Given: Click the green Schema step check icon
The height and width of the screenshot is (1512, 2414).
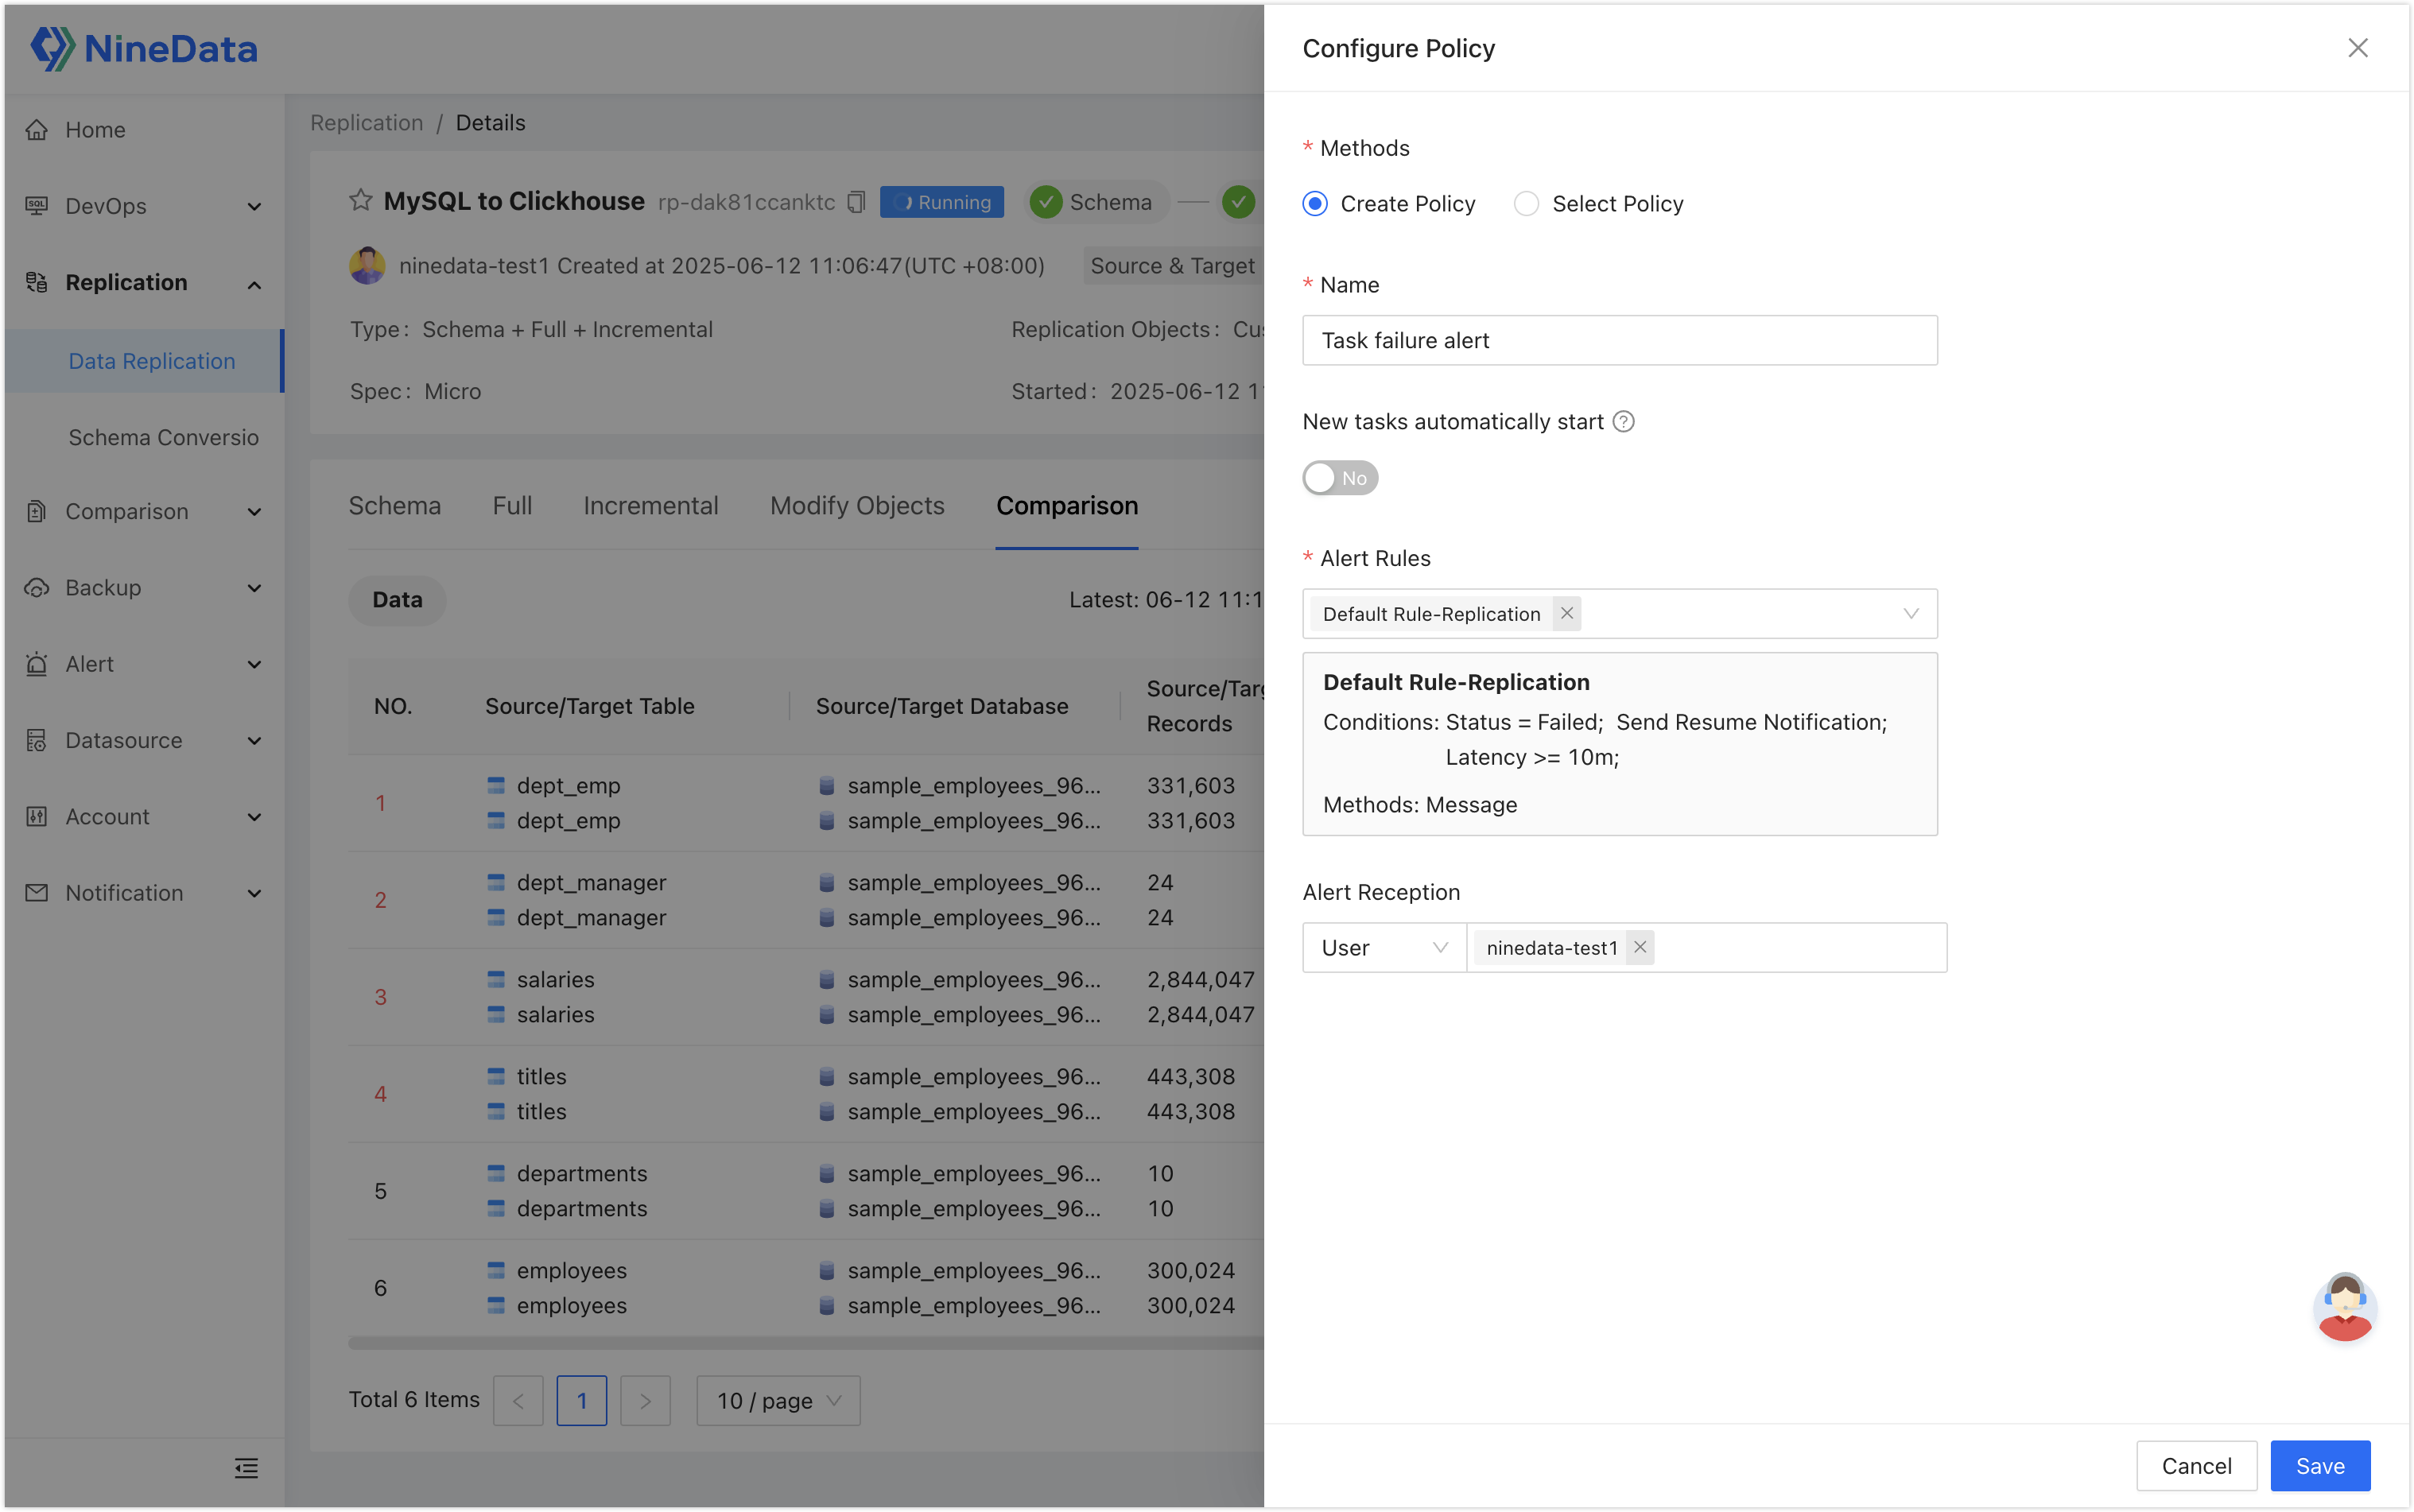Looking at the screenshot, I should (x=1046, y=202).
